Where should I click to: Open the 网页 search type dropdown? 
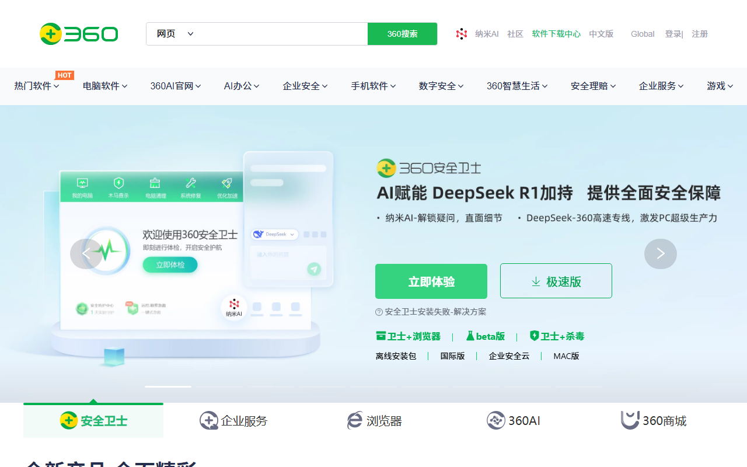click(x=175, y=34)
